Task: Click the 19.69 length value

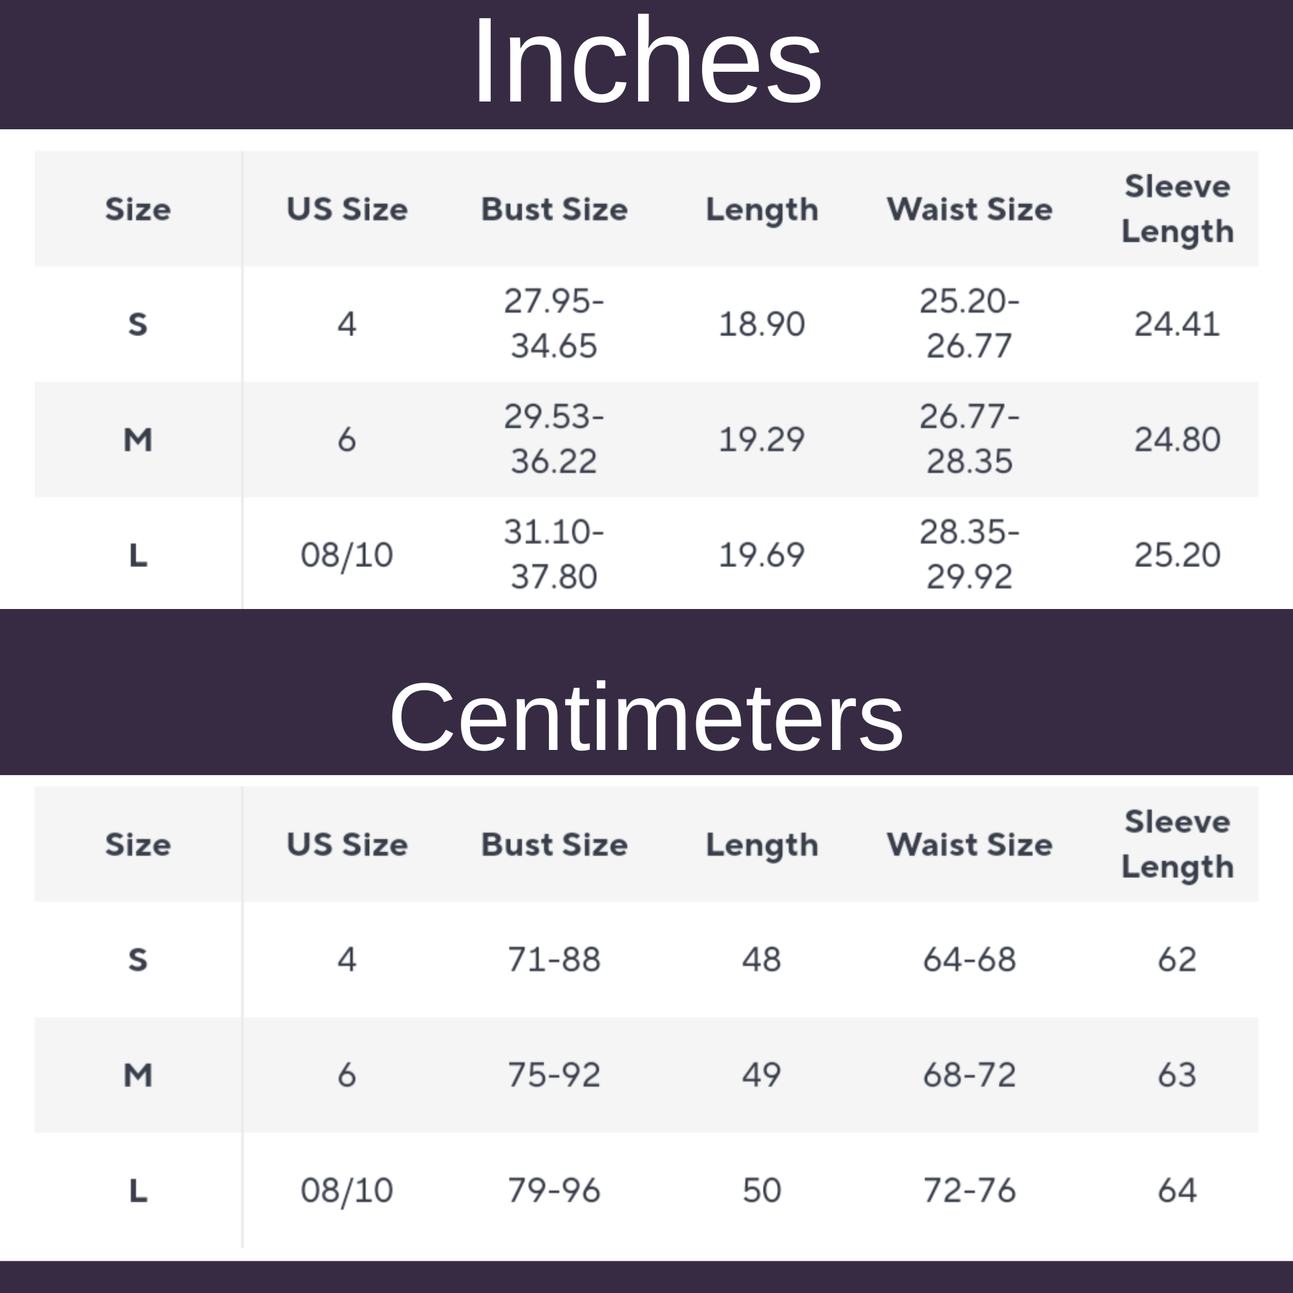Action: point(762,555)
